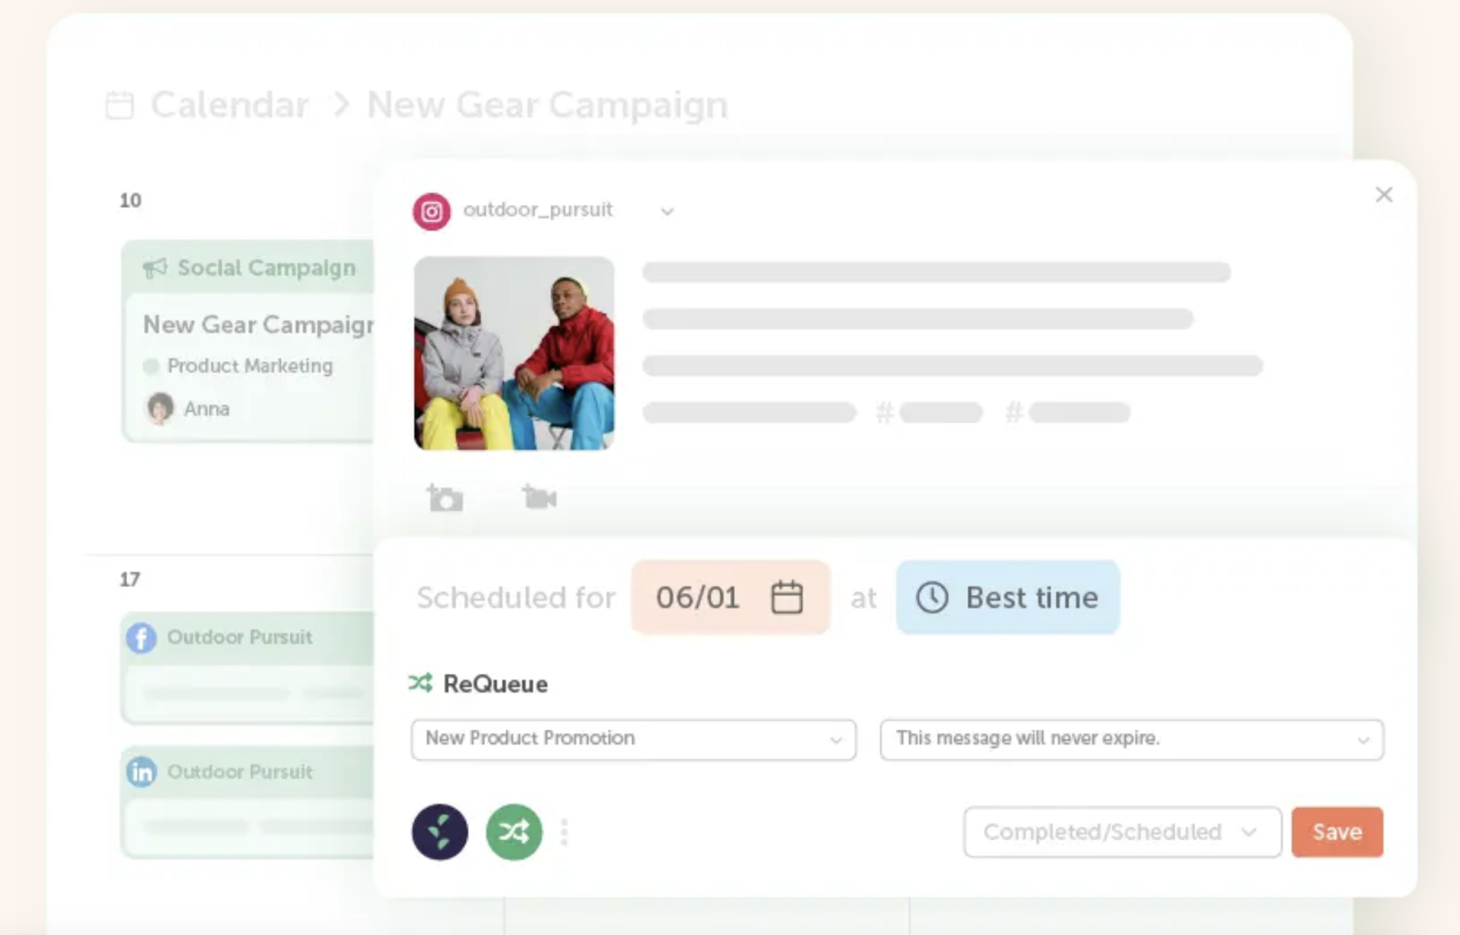Image resolution: width=1460 pixels, height=935 pixels.
Task: Click the Instagram account icon
Action: 433,210
